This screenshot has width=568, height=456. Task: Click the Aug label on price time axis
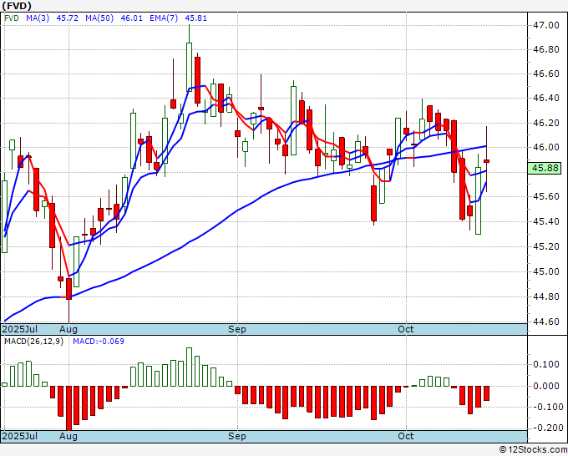coord(68,330)
